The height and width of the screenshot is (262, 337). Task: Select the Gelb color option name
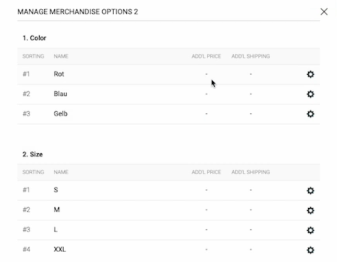[61, 114]
